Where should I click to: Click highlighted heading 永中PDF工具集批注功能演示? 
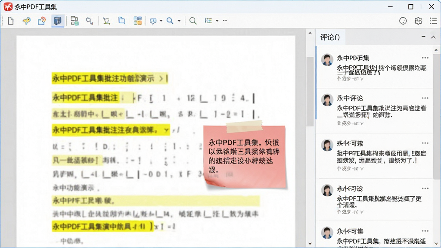pyautogui.click(x=110, y=78)
